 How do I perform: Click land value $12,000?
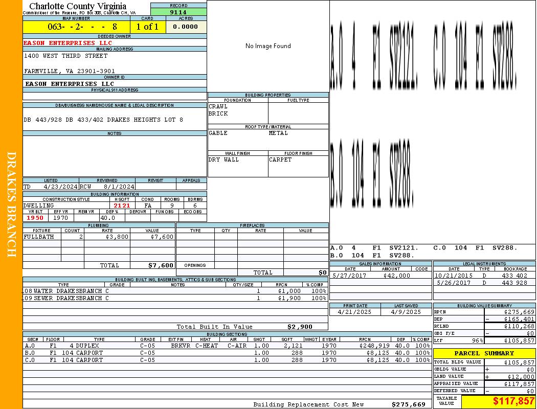point(521,377)
